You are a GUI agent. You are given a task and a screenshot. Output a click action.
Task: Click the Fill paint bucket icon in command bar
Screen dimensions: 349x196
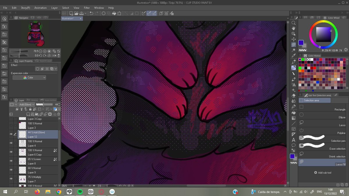tap(114, 13)
